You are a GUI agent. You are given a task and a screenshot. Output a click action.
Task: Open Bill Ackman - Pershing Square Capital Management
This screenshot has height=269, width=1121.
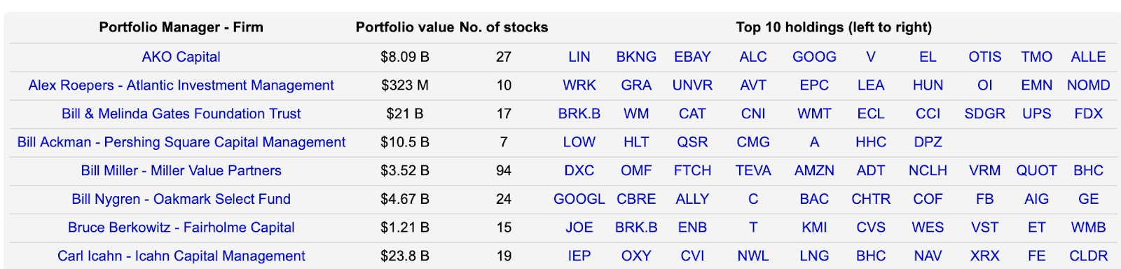click(181, 142)
